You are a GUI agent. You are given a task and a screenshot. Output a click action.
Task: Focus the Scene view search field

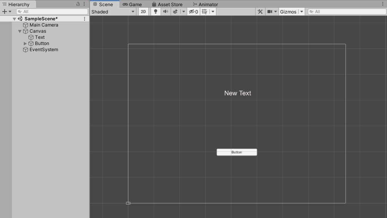click(347, 12)
